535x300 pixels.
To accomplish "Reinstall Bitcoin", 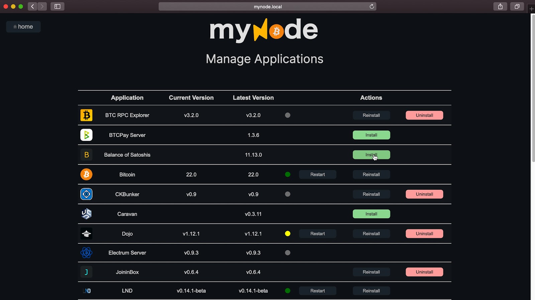I will pyautogui.click(x=371, y=174).
